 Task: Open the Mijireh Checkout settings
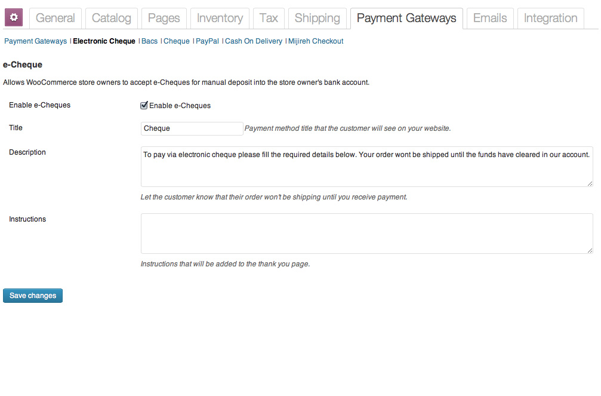point(316,41)
